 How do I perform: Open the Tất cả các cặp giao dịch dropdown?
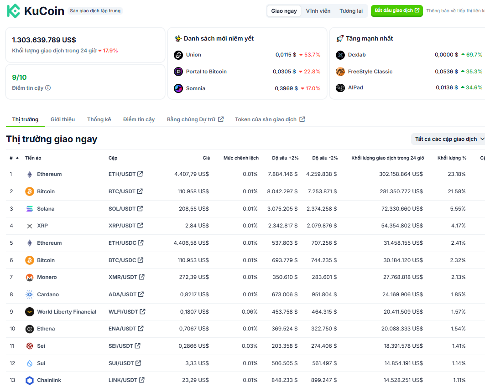448,139
